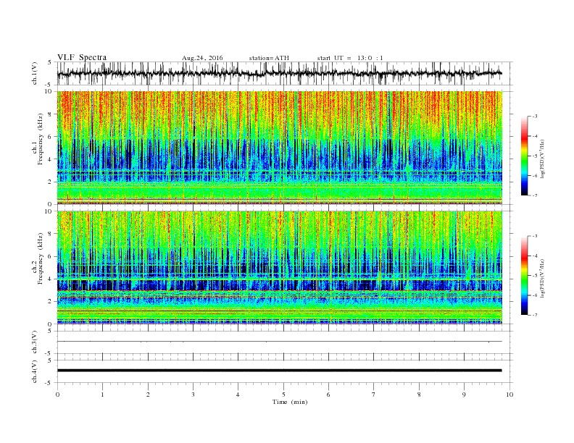Click the time axis tick label "2"
Screen dimensions: 574x443
click(148, 395)
